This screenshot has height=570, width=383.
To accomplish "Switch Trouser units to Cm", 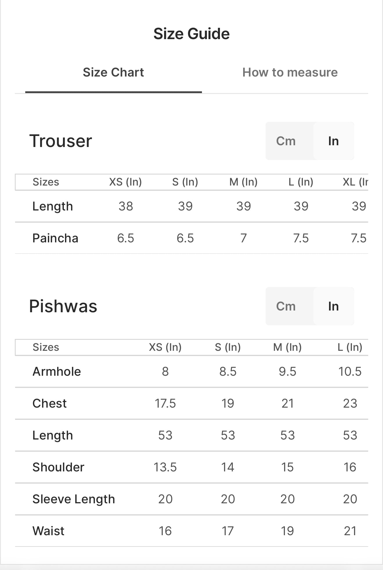I will click(286, 141).
